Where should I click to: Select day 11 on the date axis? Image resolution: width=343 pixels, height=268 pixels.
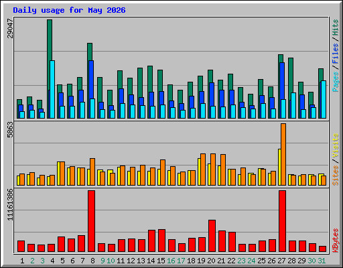[x=121, y=261]
